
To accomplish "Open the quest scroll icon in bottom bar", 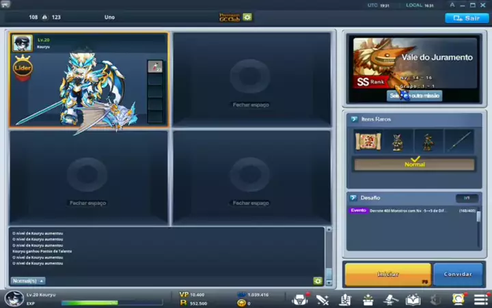I will 345,298.
